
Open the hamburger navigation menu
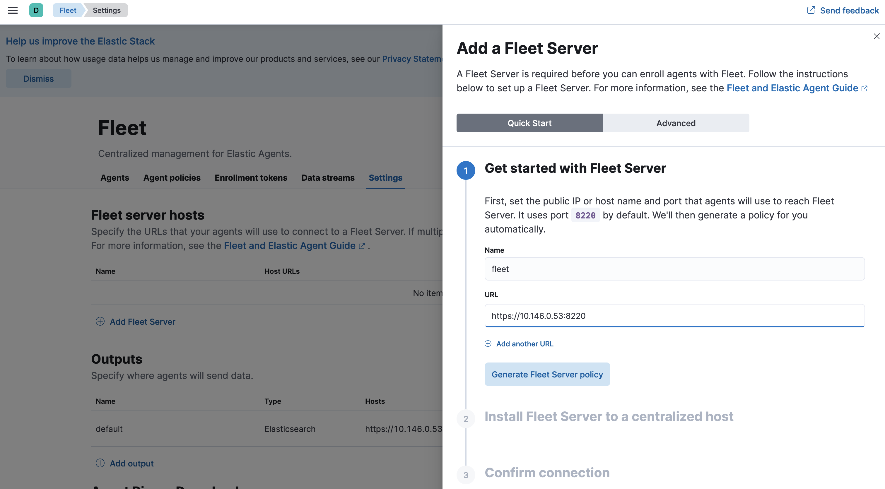pos(13,10)
